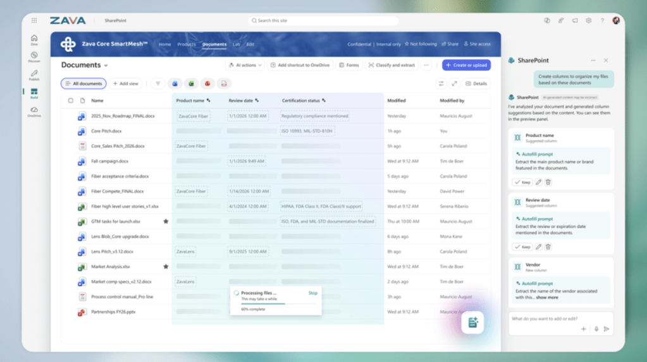Open the AI actions dropdown

pos(243,65)
